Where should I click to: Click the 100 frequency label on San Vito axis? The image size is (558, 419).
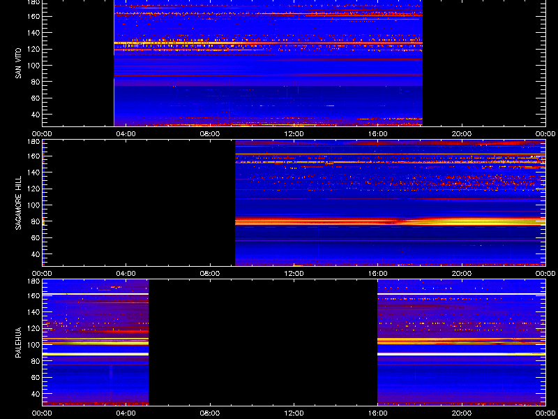pos(33,66)
